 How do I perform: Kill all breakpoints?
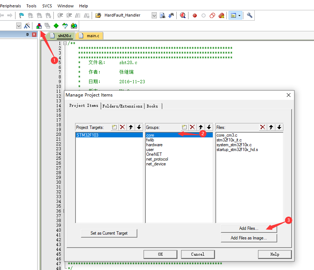221,15
